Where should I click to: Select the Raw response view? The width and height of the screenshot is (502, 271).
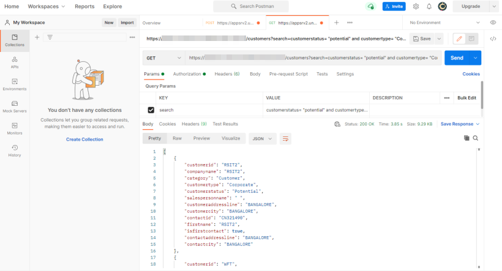[x=177, y=138]
